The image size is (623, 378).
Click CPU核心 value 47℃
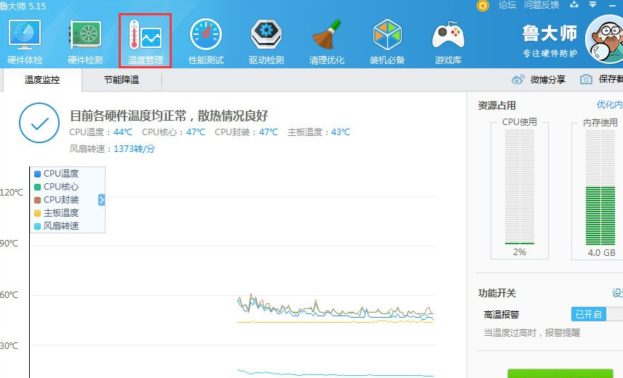[196, 132]
